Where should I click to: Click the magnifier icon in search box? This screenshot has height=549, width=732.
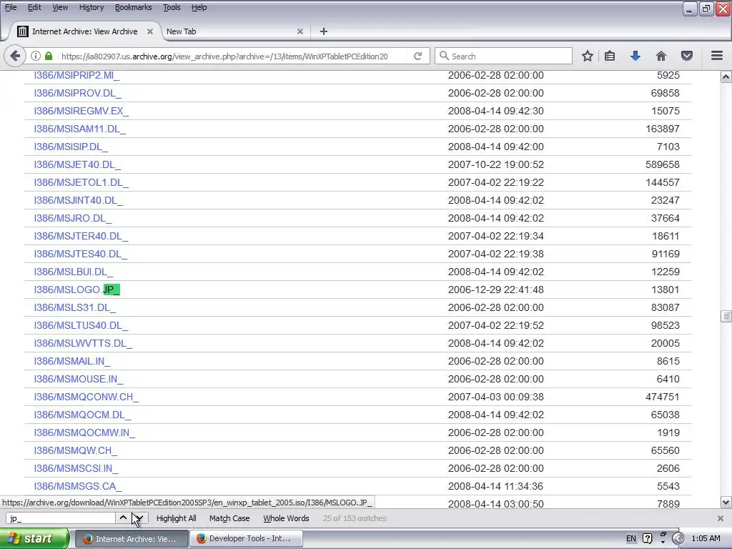point(444,56)
